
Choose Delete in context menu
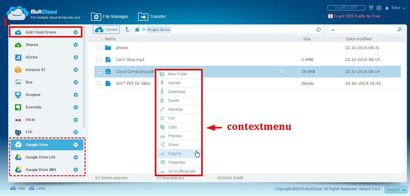click(x=179, y=101)
